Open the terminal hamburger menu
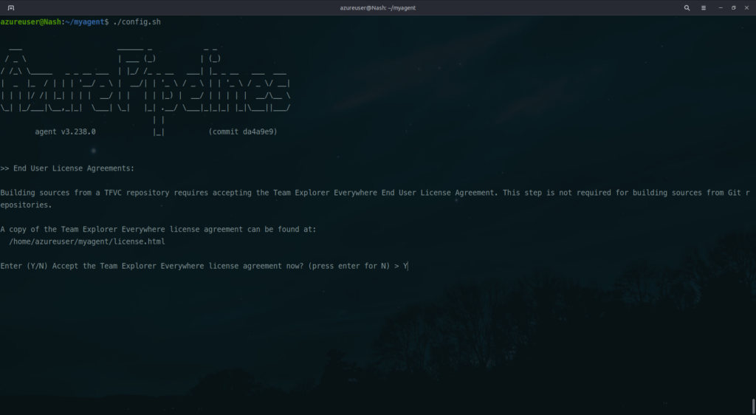This screenshot has height=415, width=756. coord(704,7)
